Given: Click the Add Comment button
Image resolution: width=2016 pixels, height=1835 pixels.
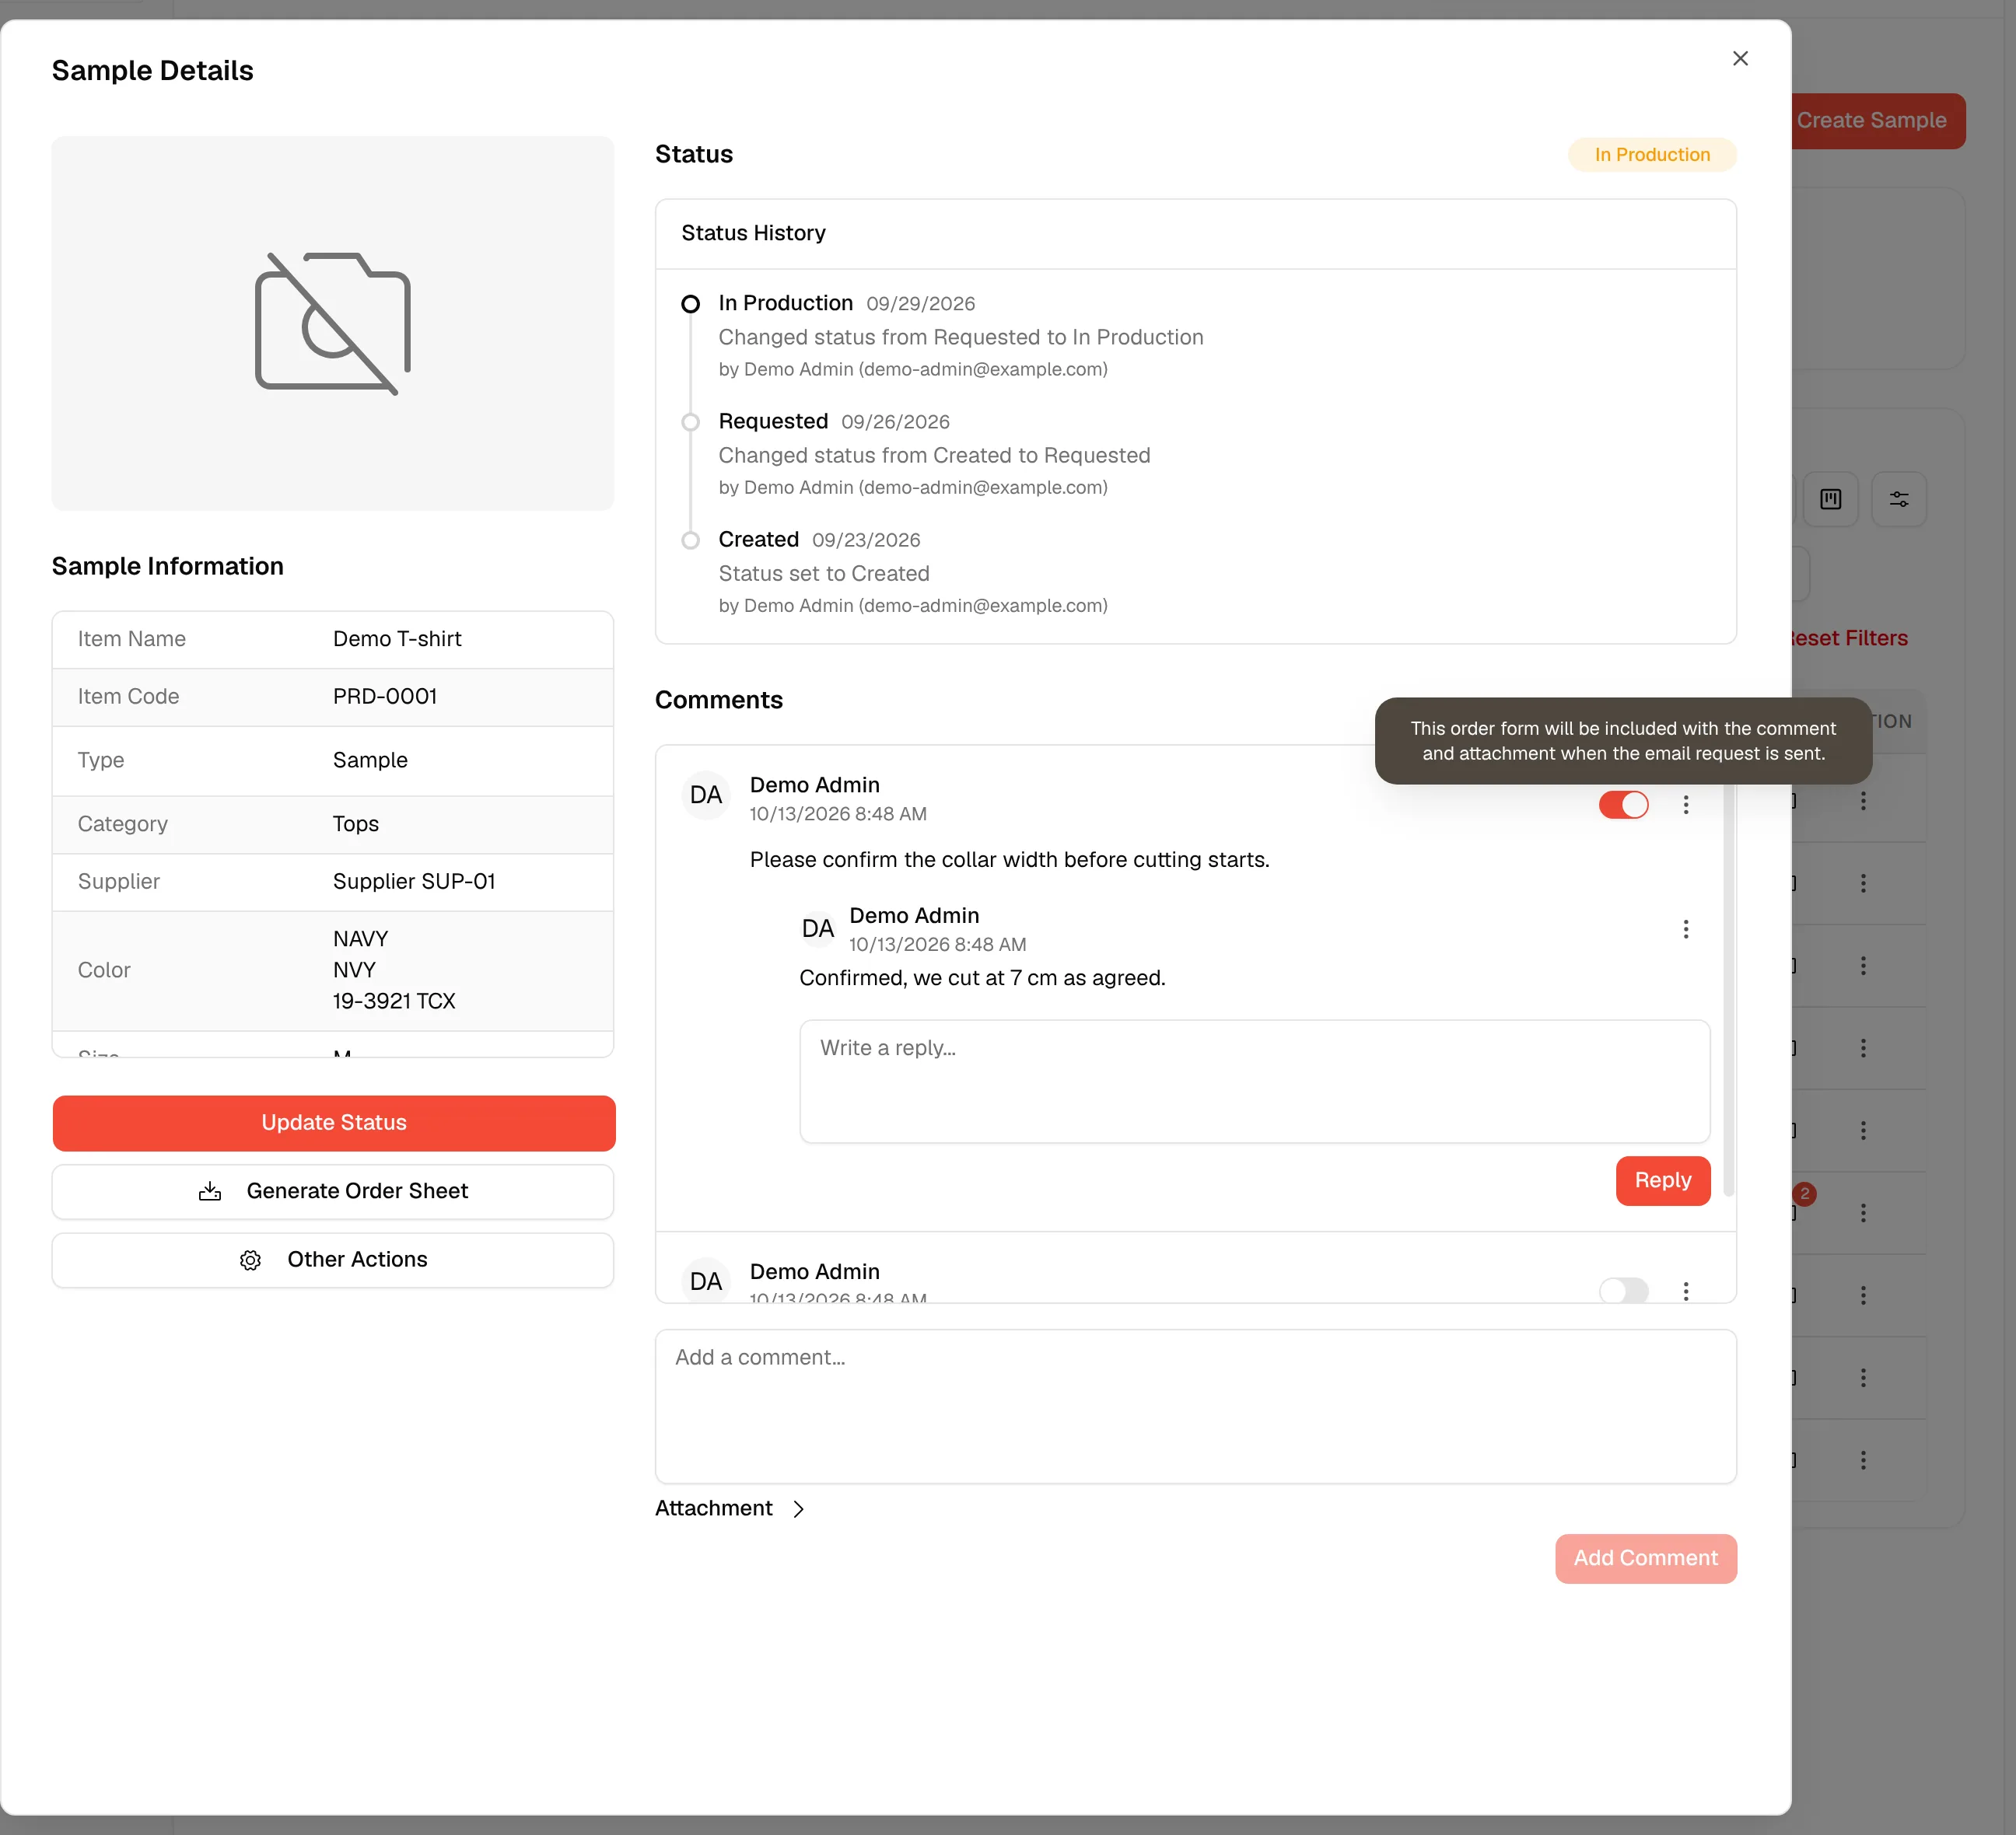Looking at the screenshot, I should (x=1645, y=1558).
